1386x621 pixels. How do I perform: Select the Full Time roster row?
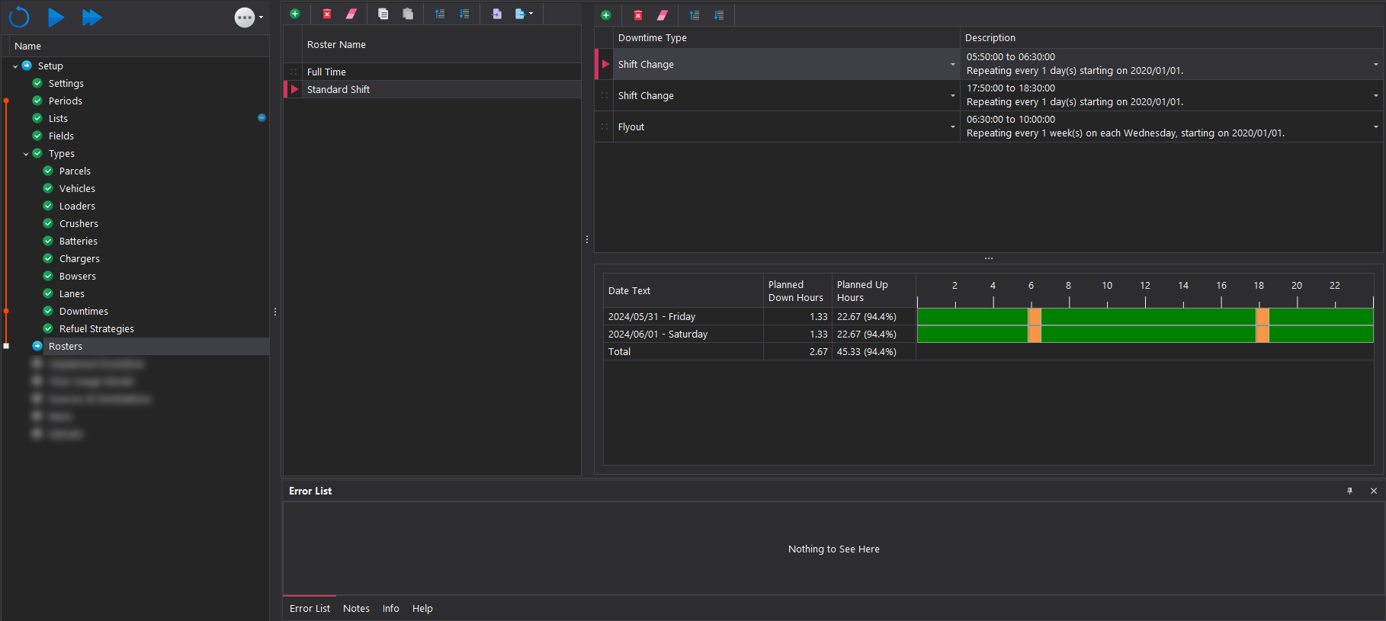[326, 72]
